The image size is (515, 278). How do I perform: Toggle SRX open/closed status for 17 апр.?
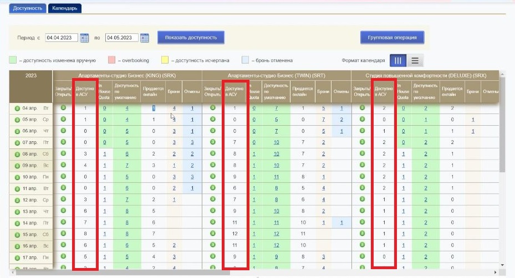click(362, 256)
